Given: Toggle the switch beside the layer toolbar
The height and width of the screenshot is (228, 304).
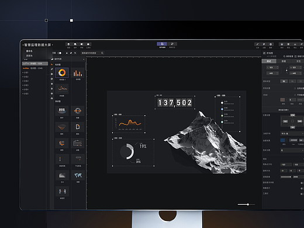Looking at the screenshot, I should [60, 53].
